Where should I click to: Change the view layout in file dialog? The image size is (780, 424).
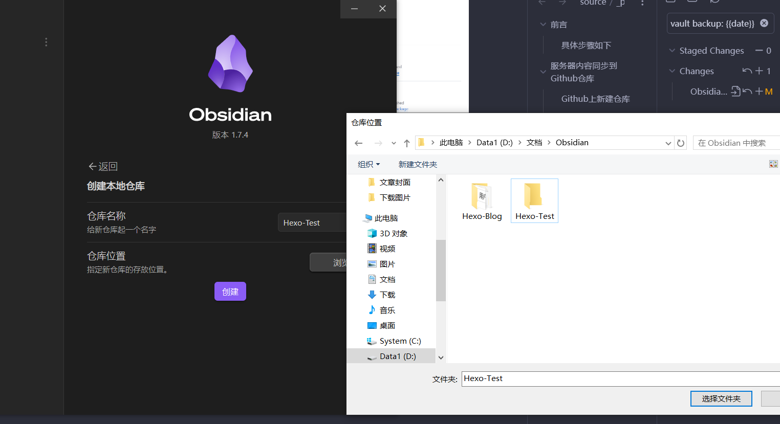[773, 164]
